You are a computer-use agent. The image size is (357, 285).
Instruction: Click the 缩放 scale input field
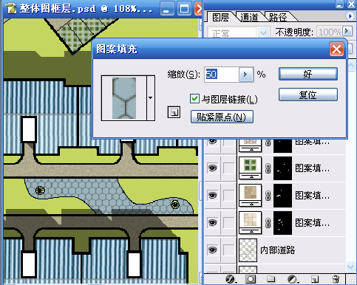tap(222, 74)
